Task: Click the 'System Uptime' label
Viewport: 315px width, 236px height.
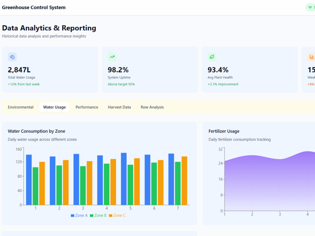Action: [119, 77]
